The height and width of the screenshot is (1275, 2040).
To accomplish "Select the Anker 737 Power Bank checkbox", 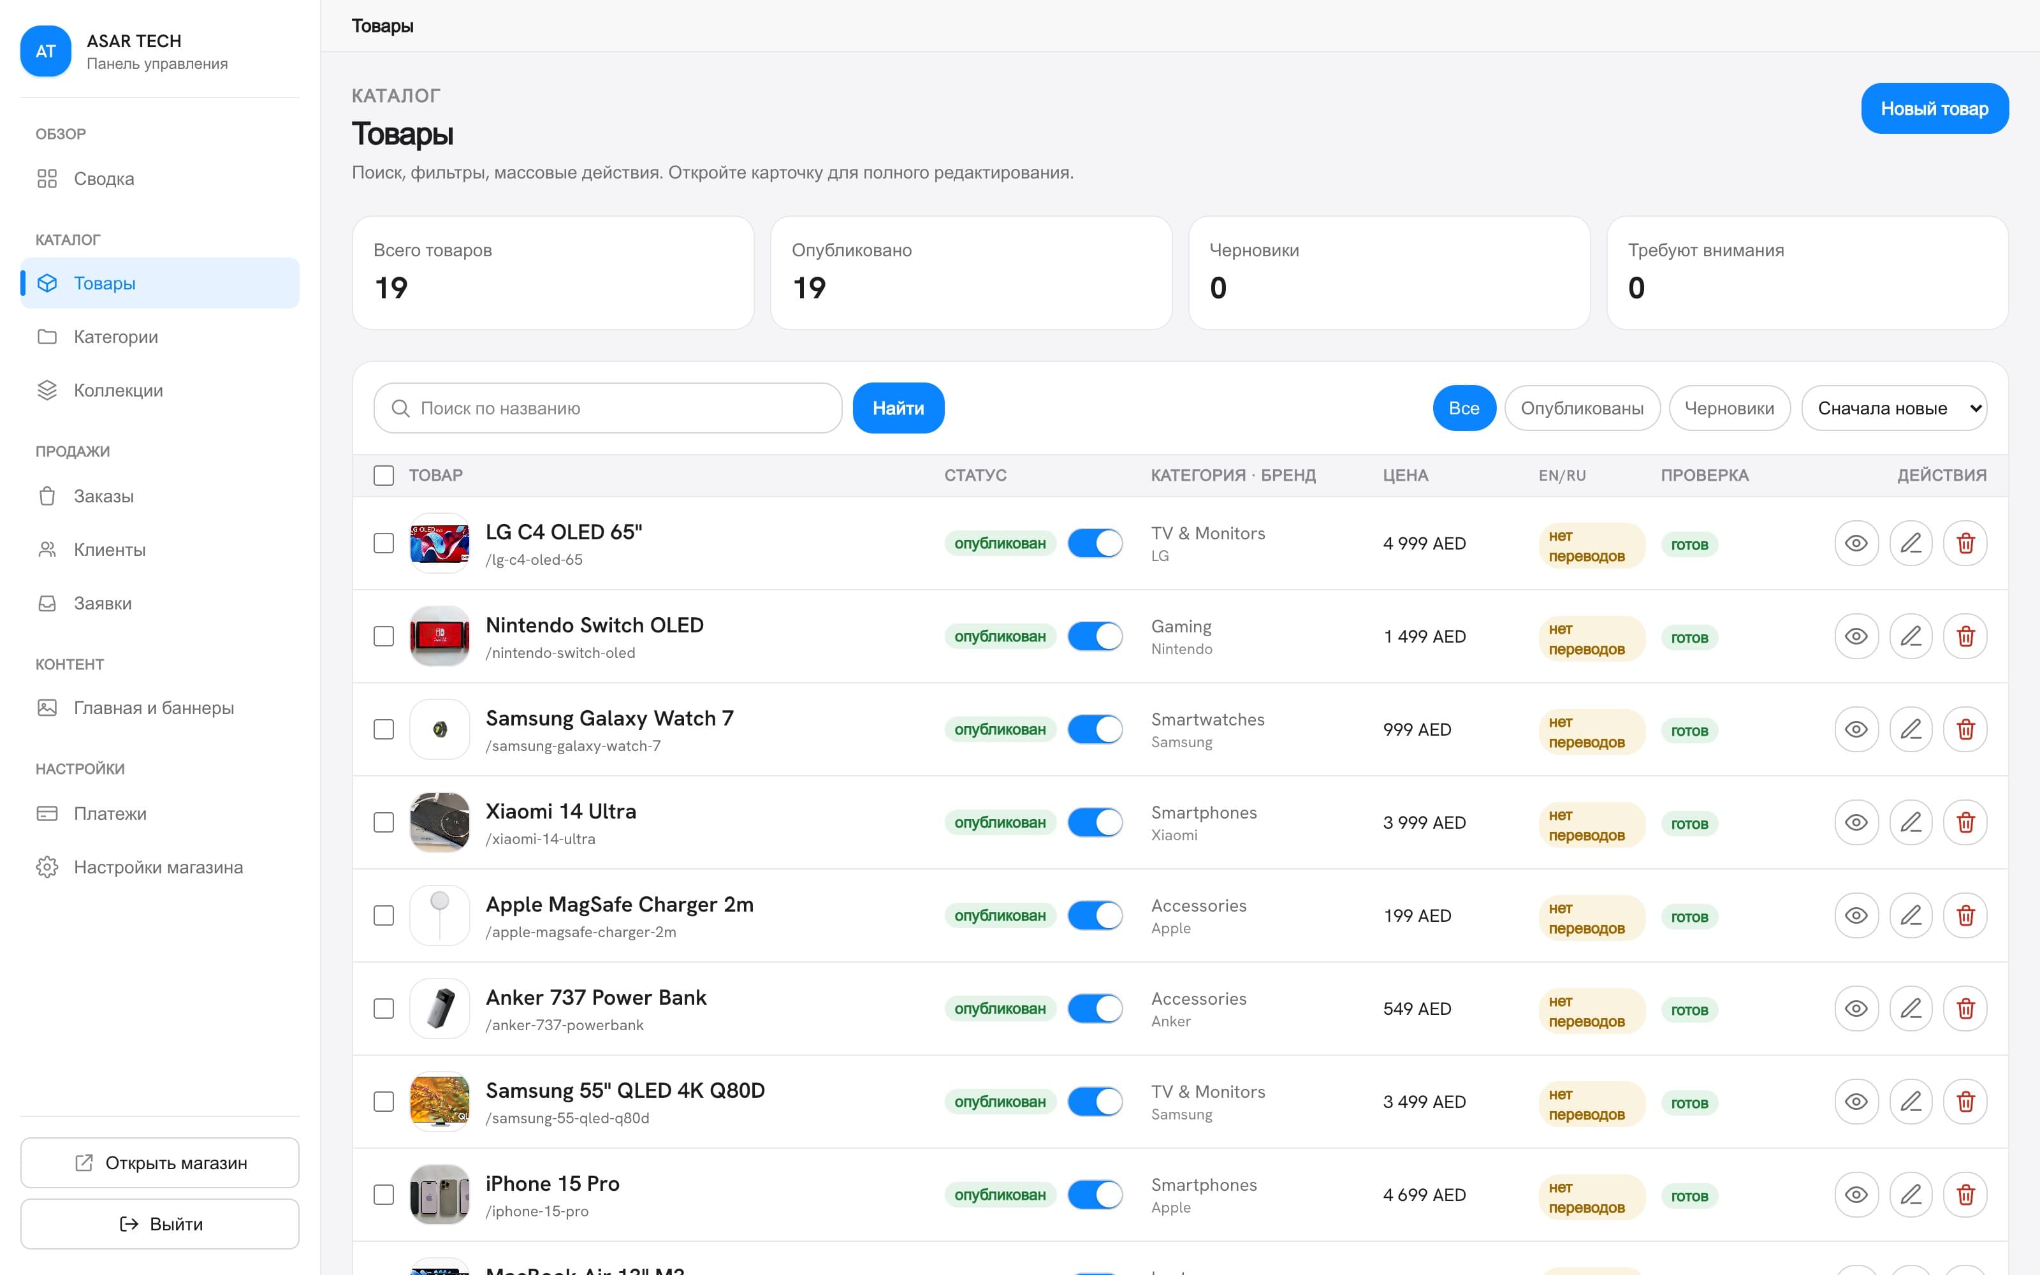I will pyautogui.click(x=384, y=1009).
